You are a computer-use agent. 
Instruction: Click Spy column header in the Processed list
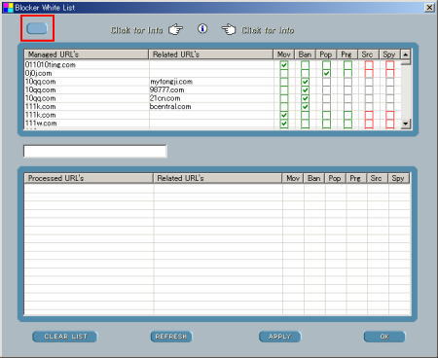(x=398, y=178)
